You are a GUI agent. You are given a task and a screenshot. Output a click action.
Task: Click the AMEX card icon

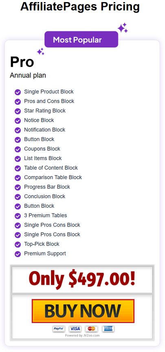pyautogui.click(x=108, y=329)
